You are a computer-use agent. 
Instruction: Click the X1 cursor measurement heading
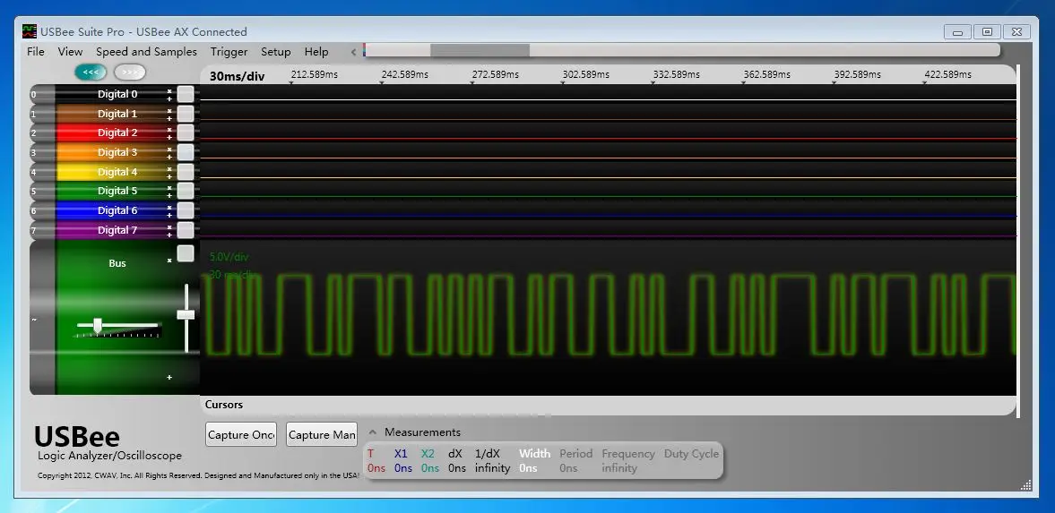click(x=401, y=454)
